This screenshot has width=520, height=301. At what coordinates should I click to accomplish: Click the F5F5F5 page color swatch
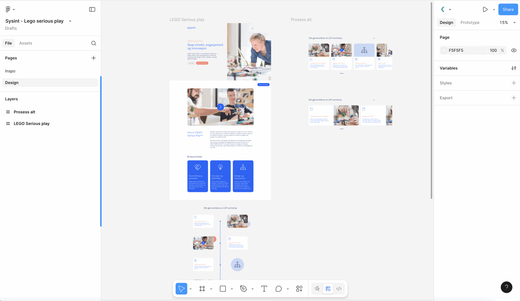pyautogui.click(x=444, y=50)
